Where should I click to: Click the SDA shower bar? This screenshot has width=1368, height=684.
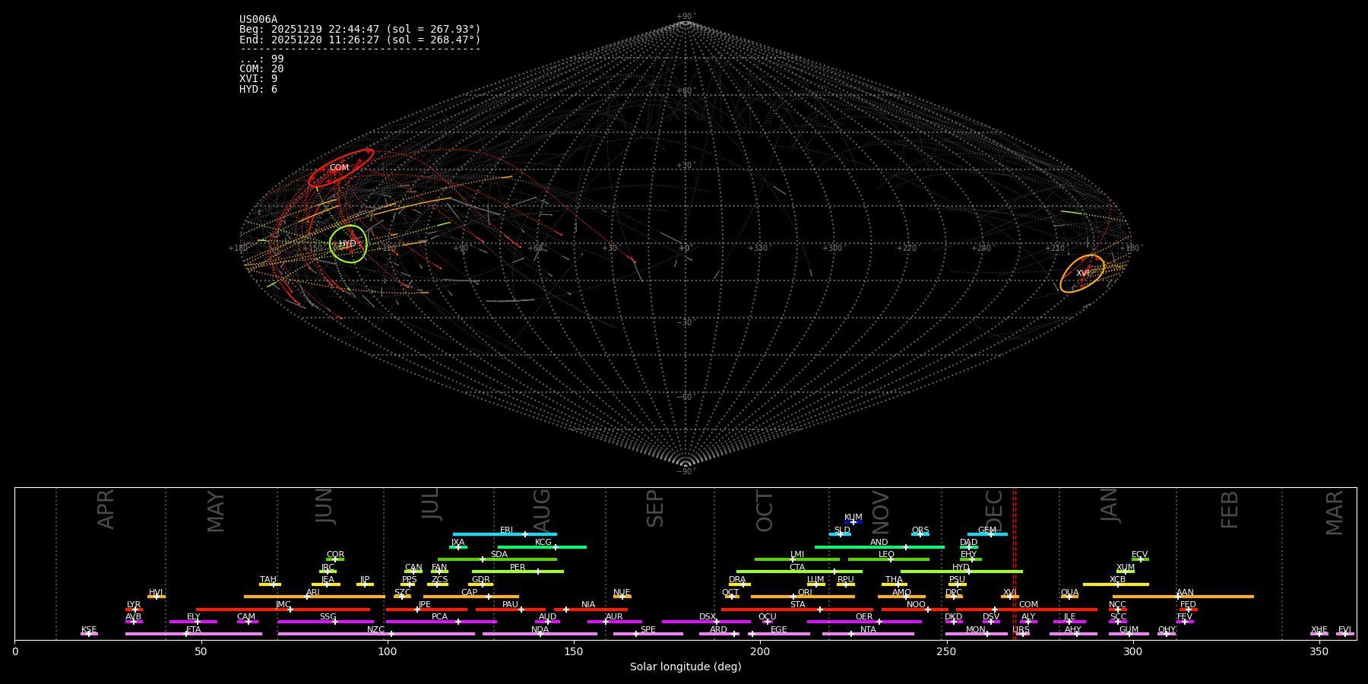[x=497, y=559]
